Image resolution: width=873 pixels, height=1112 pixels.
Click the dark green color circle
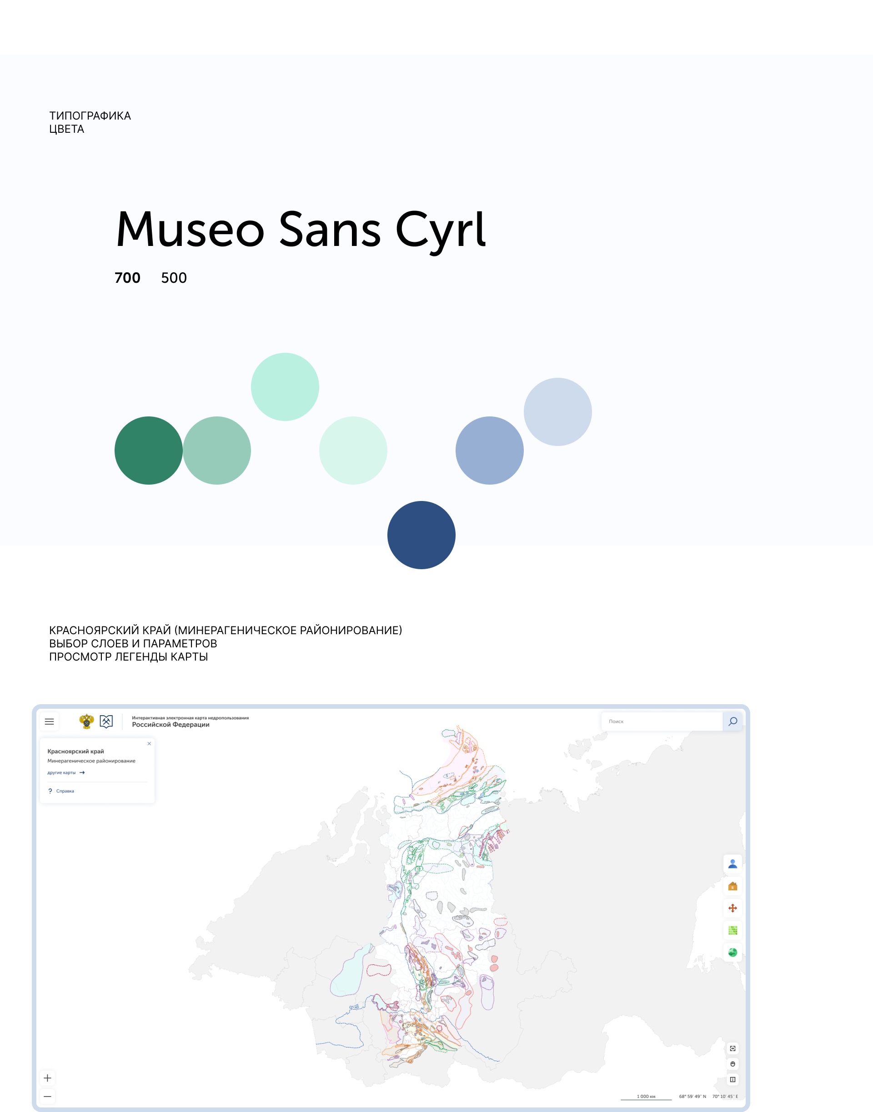pyautogui.click(x=148, y=450)
